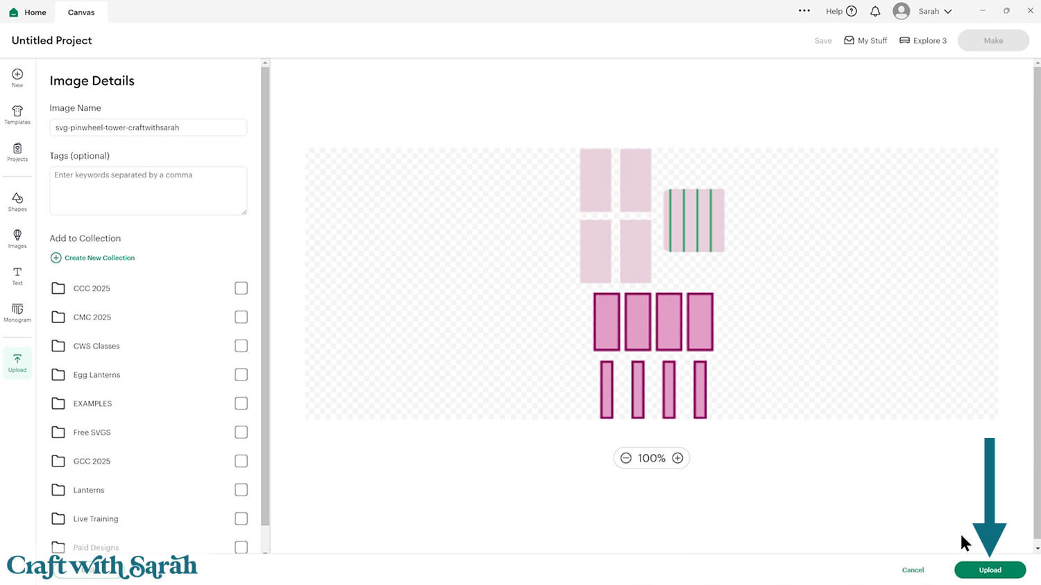The width and height of the screenshot is (1041, 585).
Task: Open My Stuff
Action: point(865,40)
